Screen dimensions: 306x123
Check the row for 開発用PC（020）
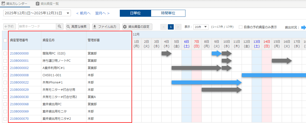(x=5, y=53)
